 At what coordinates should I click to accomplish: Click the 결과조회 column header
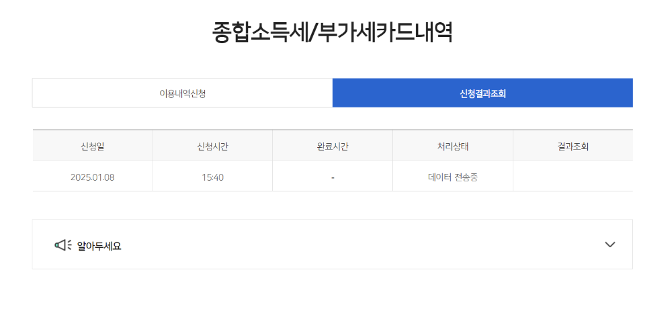pos(573,146)
